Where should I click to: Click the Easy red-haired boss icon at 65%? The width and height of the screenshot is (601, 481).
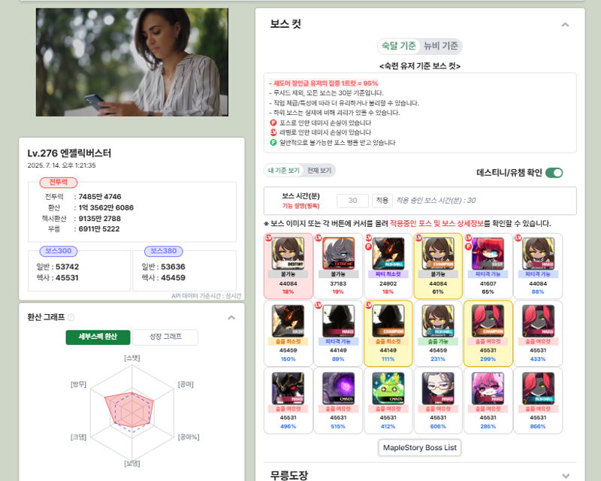click(488, 253)
